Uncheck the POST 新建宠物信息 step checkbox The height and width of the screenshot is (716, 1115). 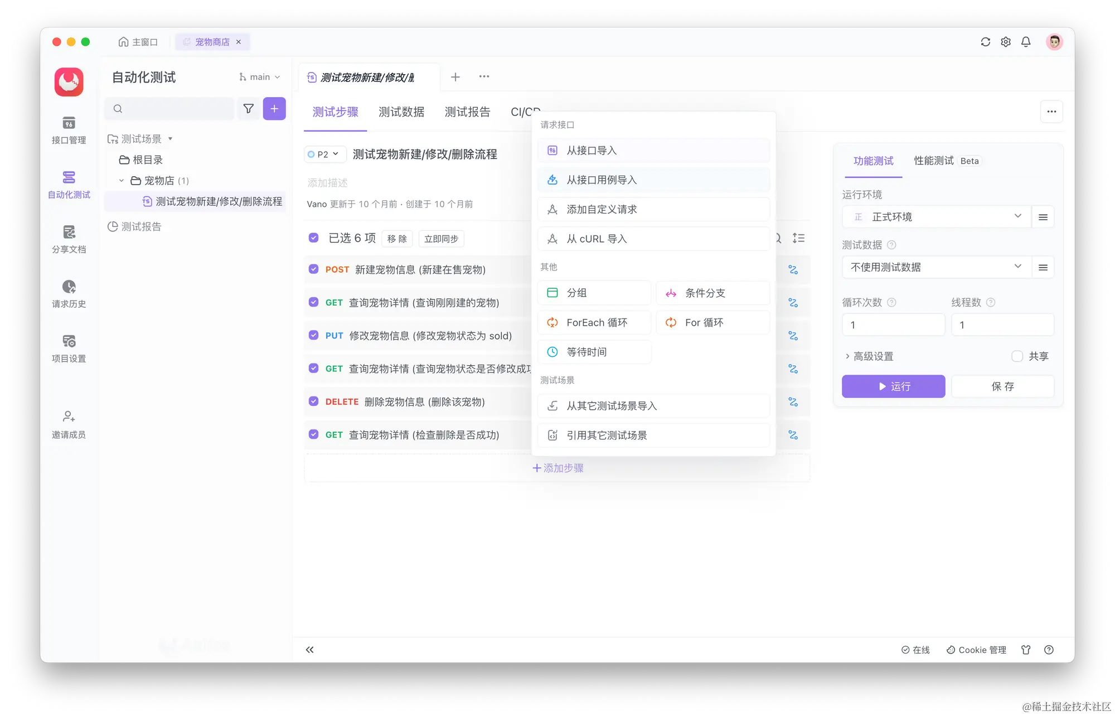coord(313,269)
